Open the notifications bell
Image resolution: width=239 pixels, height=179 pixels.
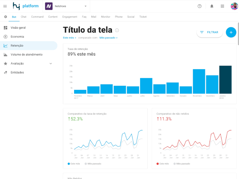pos(212,6)
